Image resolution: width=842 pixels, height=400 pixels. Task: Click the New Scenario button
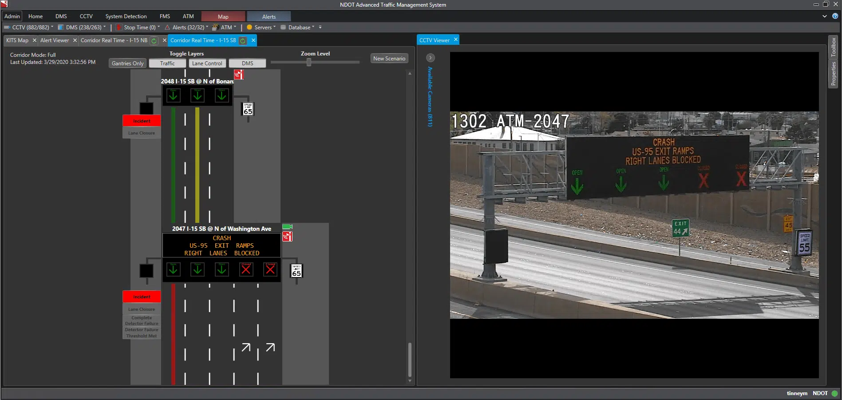point(389,59)
